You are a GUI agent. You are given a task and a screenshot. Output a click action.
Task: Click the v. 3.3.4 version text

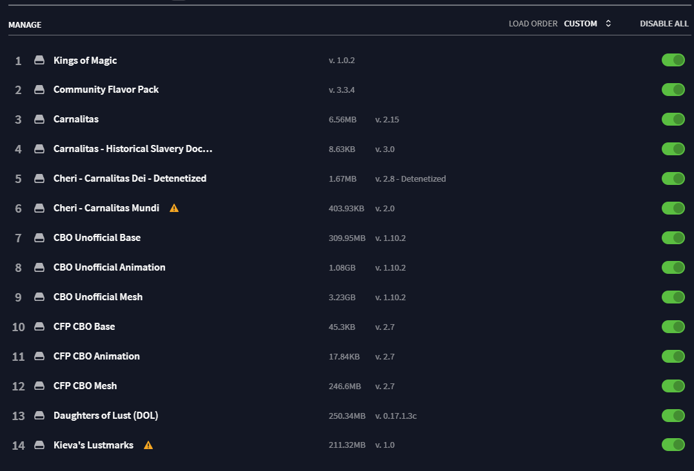[342, 90]
